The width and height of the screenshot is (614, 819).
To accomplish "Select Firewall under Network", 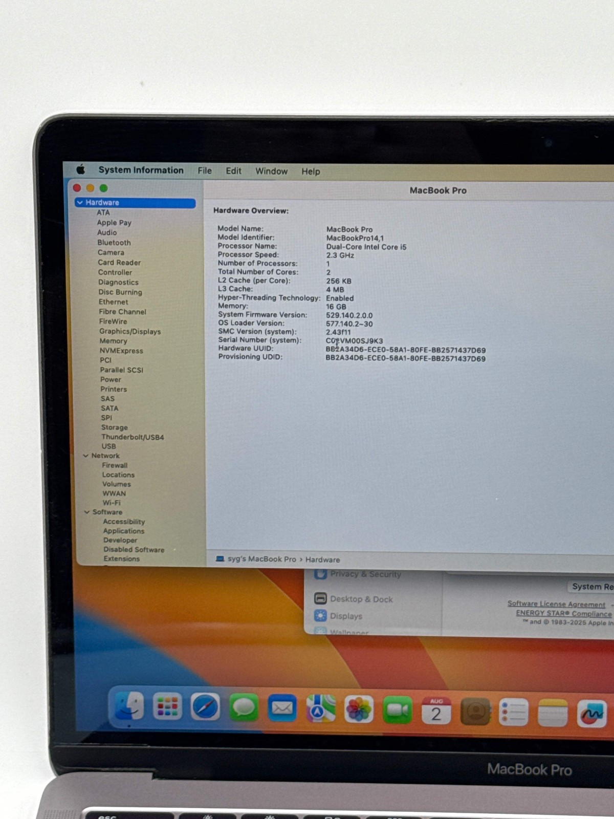I will 115,465.
